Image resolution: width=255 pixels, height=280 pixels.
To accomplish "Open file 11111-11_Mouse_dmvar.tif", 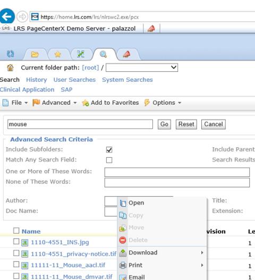I will 72,277.
